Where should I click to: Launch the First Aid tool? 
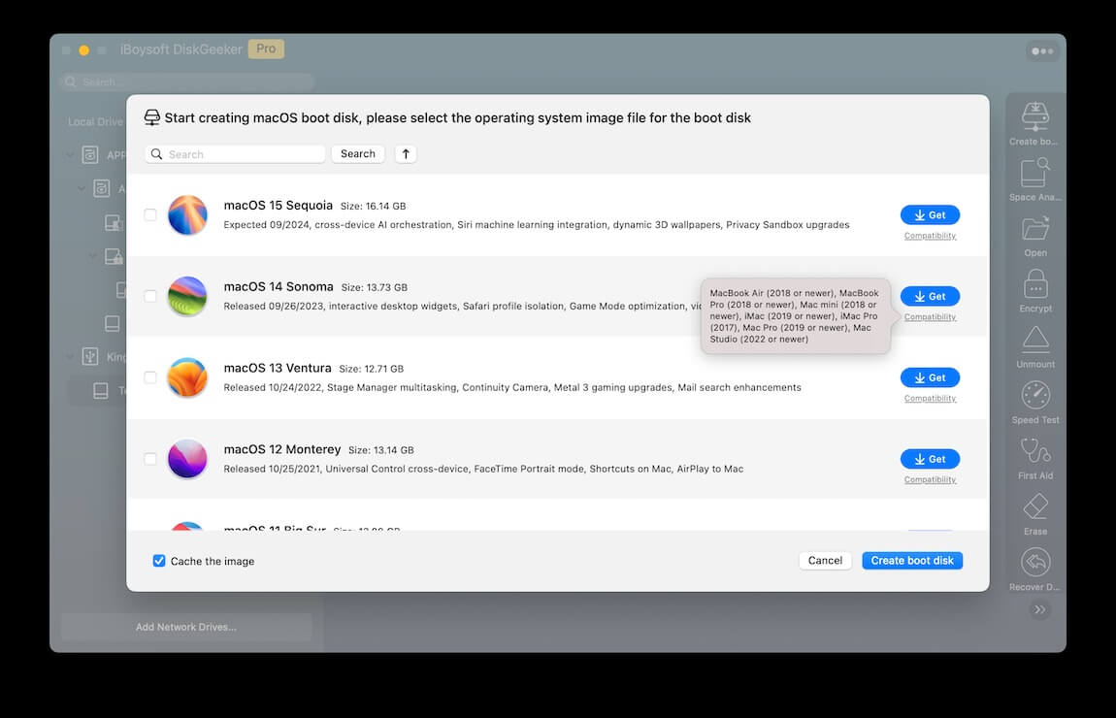1035,451
